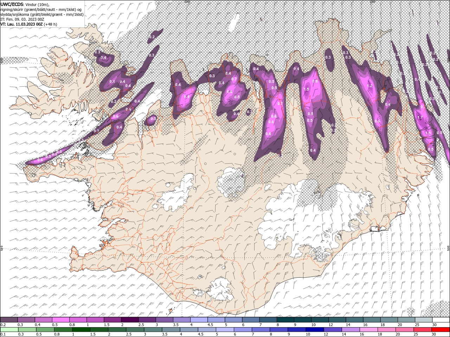Click the white 30 swatch in top legend
Image resolution: width=450 pixels, height=337 pixels.
point(441,320)
